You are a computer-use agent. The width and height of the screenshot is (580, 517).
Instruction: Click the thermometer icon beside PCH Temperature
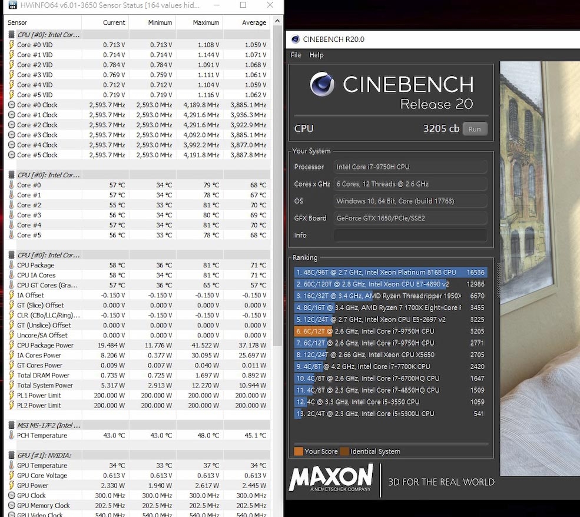coord(11,435)
